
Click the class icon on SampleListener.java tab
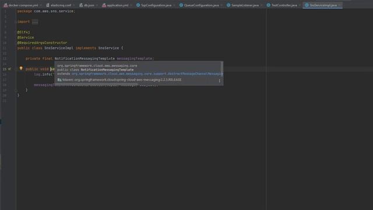(228, 5)
